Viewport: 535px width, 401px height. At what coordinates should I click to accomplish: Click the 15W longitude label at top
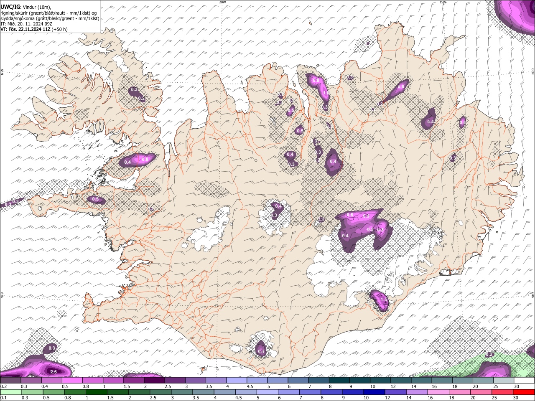click(443, 2)
